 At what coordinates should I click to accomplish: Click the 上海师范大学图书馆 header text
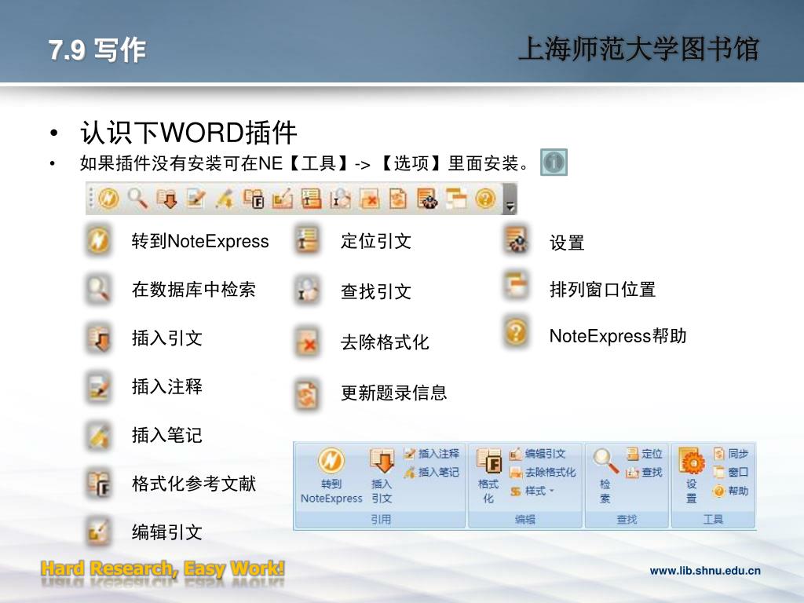[x=639, y=49]
